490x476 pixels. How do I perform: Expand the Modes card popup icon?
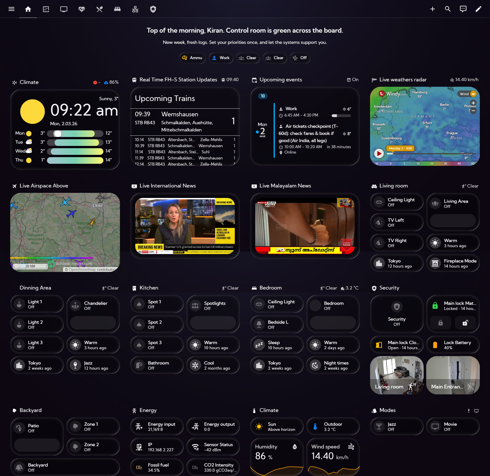[476, 411]
